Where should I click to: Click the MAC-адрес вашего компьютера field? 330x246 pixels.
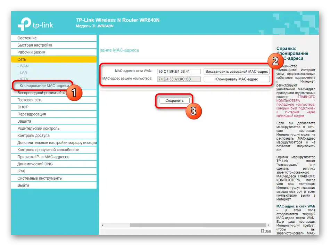[x=179, y=79]
